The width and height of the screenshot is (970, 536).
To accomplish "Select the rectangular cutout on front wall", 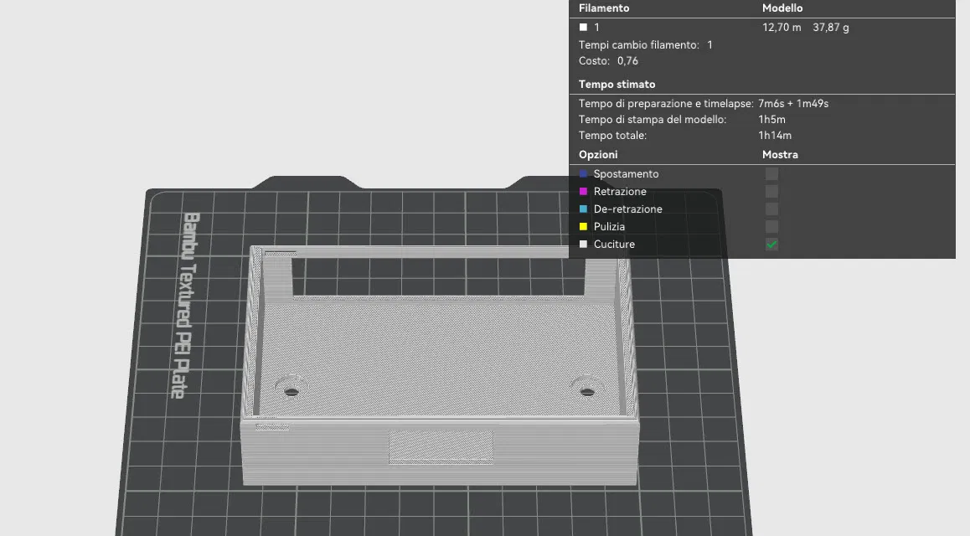I will click(x=441, y=447).
